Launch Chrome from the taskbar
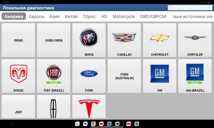The height and width of the screenshot is (128, 214). [x=93, y=124]
